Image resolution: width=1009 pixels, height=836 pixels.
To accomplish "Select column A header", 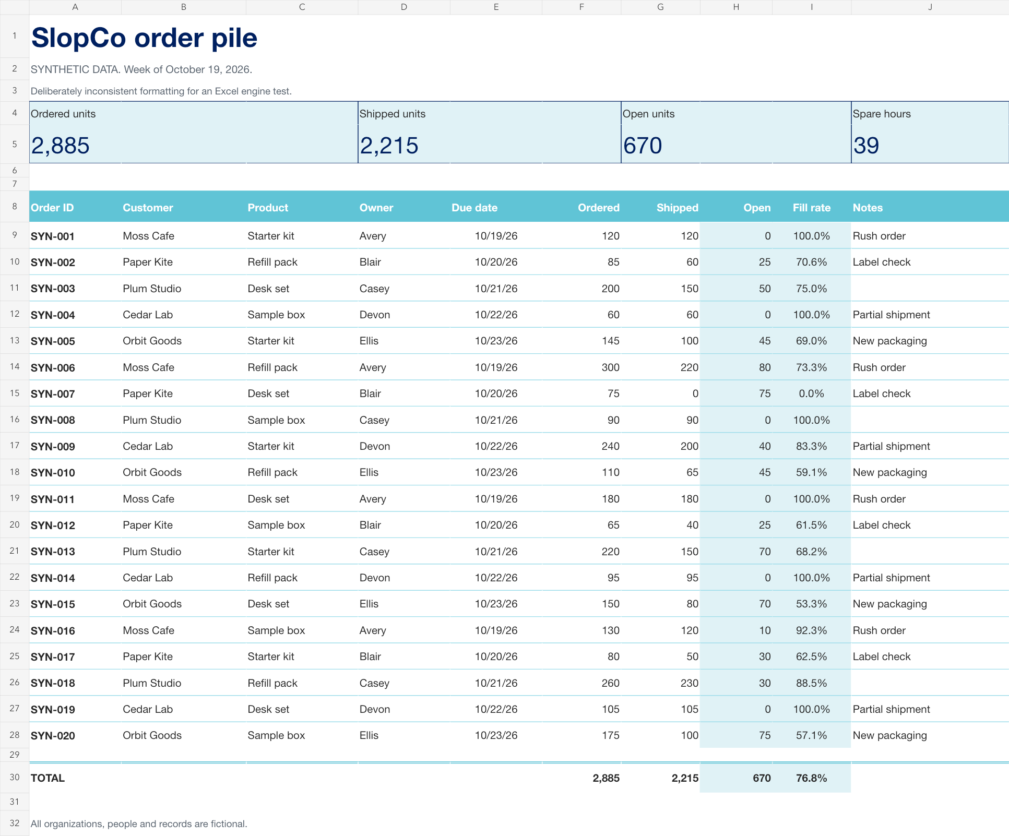I will 75,7.
